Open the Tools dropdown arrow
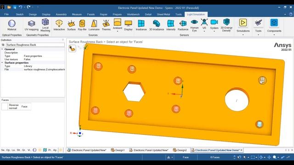The width and height of the screenshot is (294, 165). (x=258, y=35)
